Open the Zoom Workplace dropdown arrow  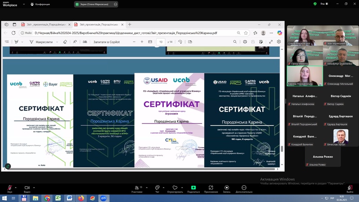tap(24, 4)
